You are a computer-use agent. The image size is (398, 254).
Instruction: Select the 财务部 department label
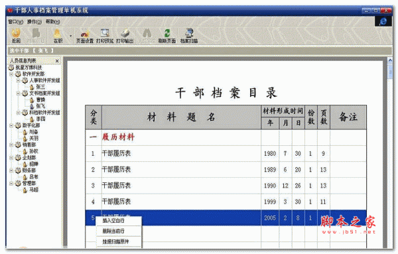point(29,170)
